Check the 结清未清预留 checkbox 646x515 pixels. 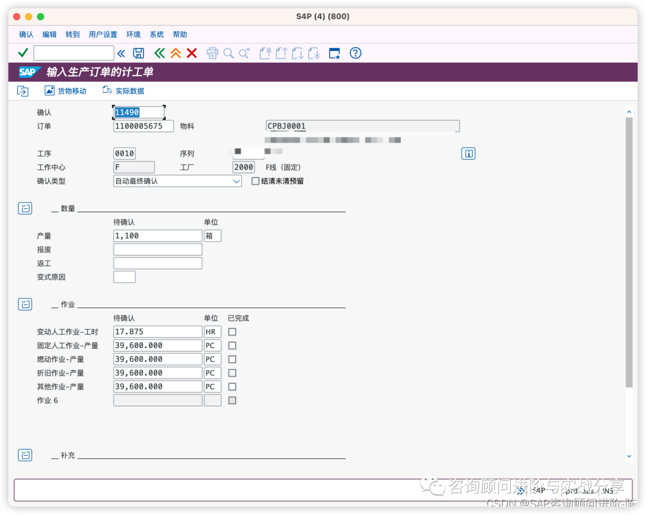click(x=255, y=181)
